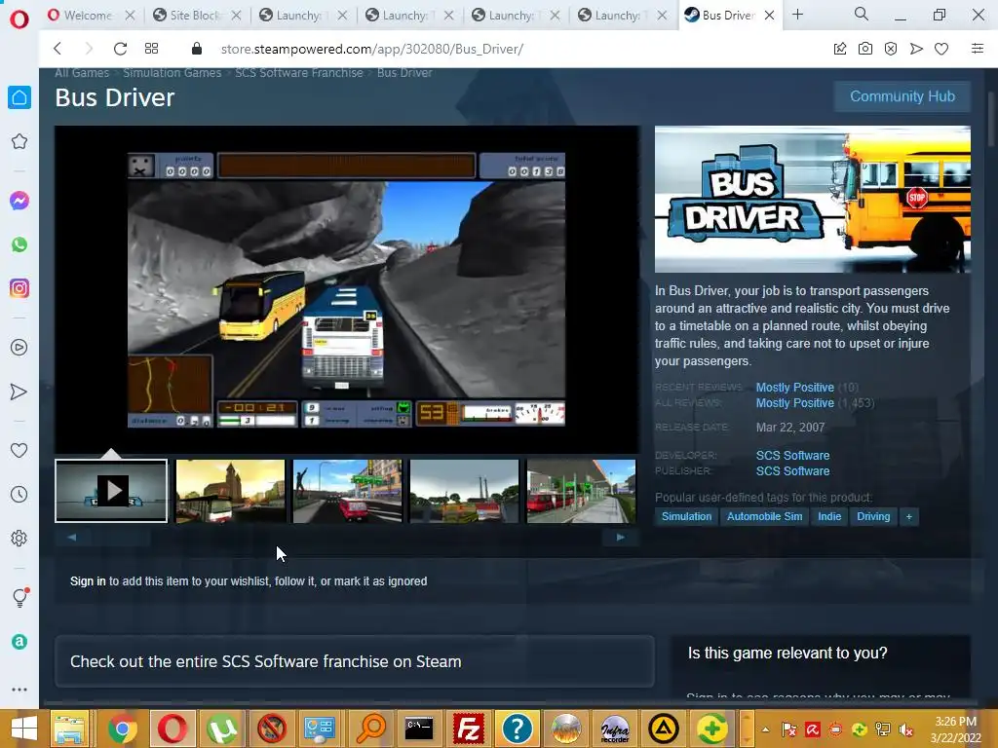Add page to bookmarks heart icon
The image size is (998, 748).
(941, 49)
